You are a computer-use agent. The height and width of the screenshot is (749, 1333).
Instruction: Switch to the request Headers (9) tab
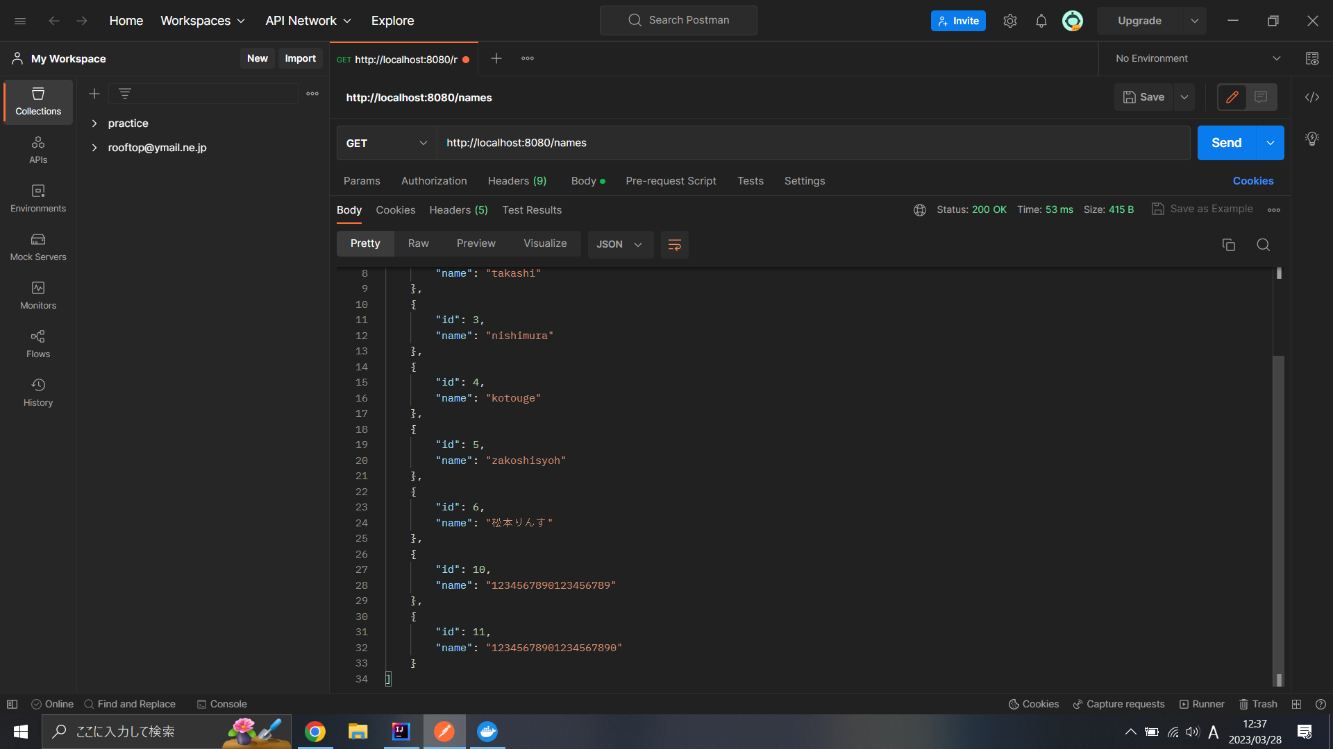[517, 181]
